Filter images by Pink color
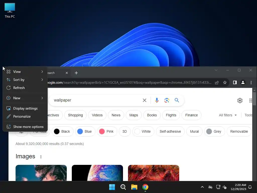Screen dimensions: 257x193 (x=107, y=131)
